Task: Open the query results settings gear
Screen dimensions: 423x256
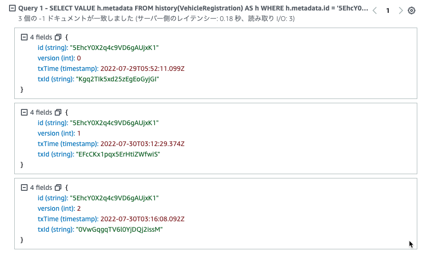Action: [411, 10]
